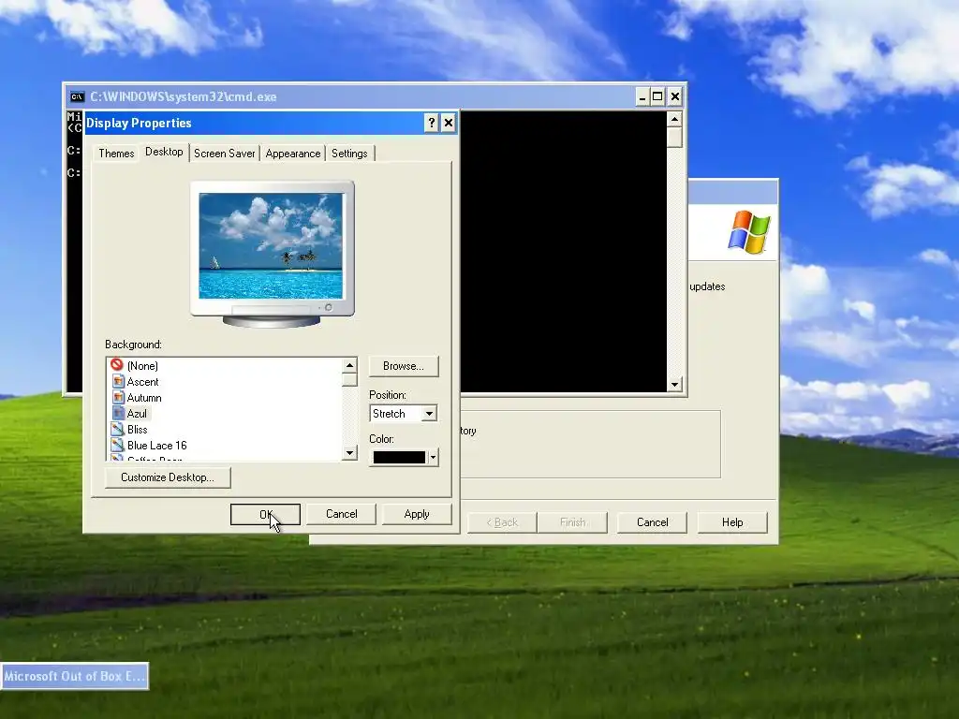Click the Windows XP flag logo
The height and width of the screenshot is (719, 959).
point(748,232)
